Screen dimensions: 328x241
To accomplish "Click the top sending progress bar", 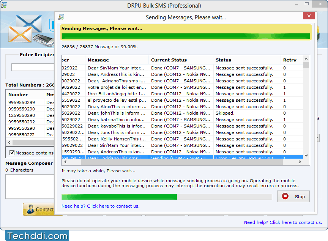I will (186, 36).
